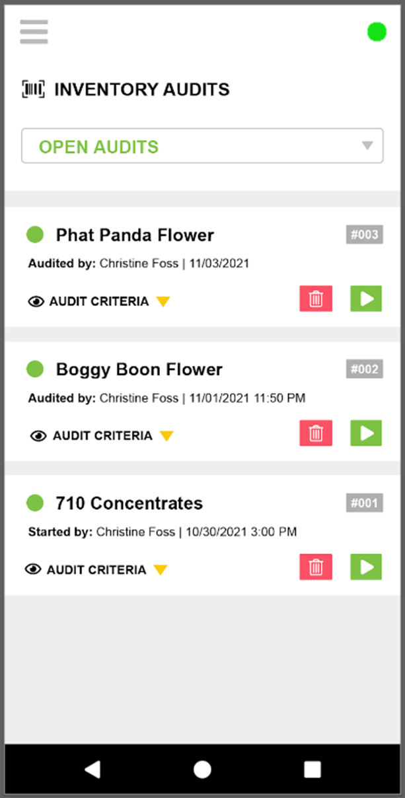Click the barcode icon beside Inventory Audits
405x798 pixels.
[34, 89]
